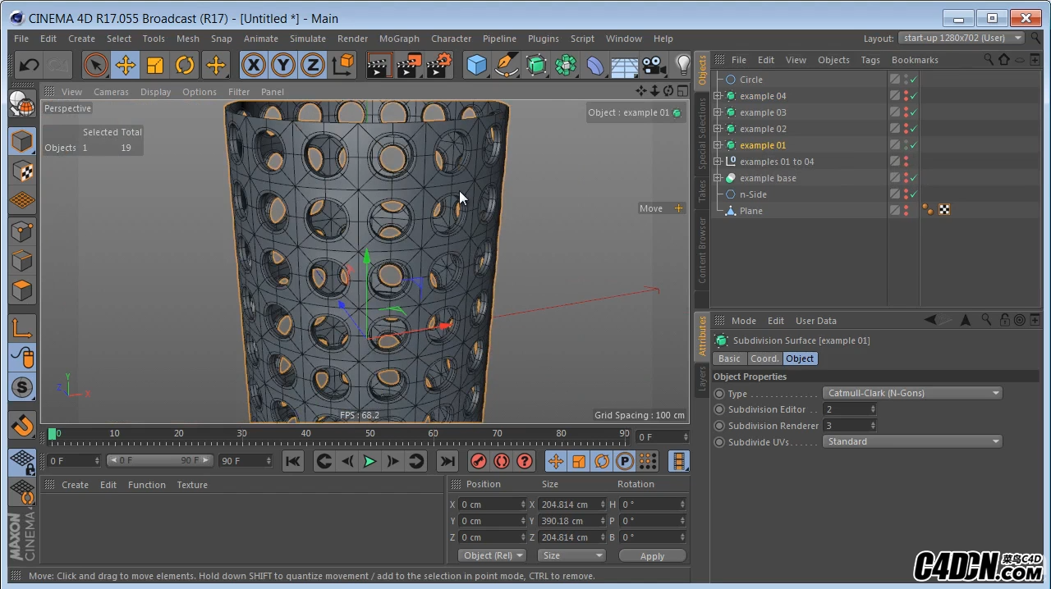The width and height of the screenshot is (1051, 589).
Task: Toggle the example base enable checkmark
Action: (913, 178)
